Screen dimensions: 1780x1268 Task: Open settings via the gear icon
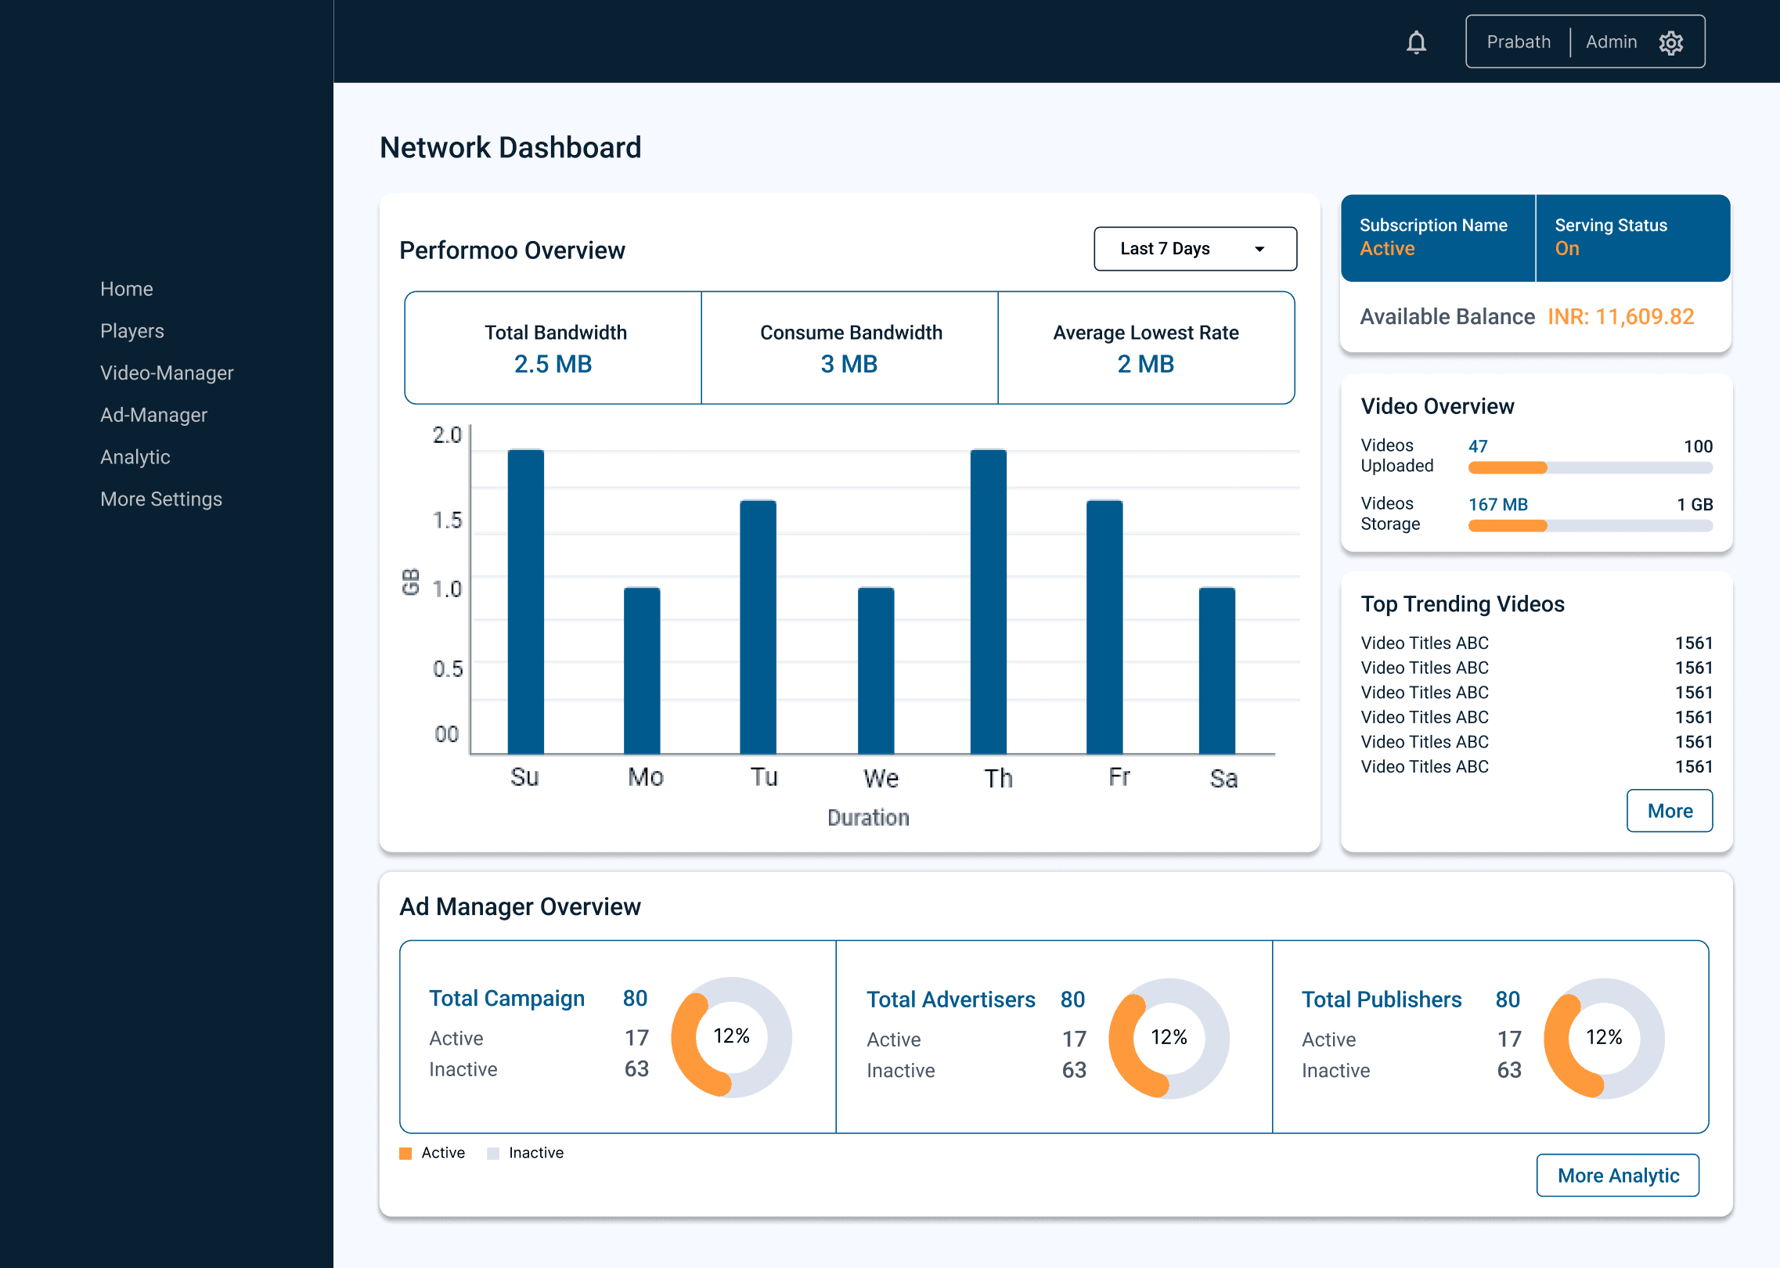[1670, 42]
